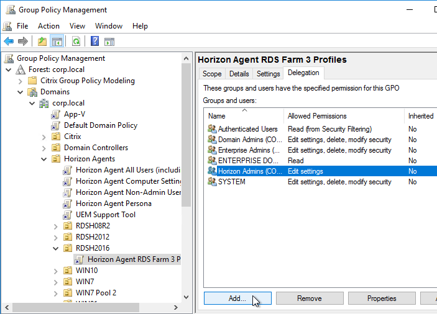Image resolution: width=437 pixels, height=314 pixels.
Task: Open the Window menu
Action: tap(109, 26)
